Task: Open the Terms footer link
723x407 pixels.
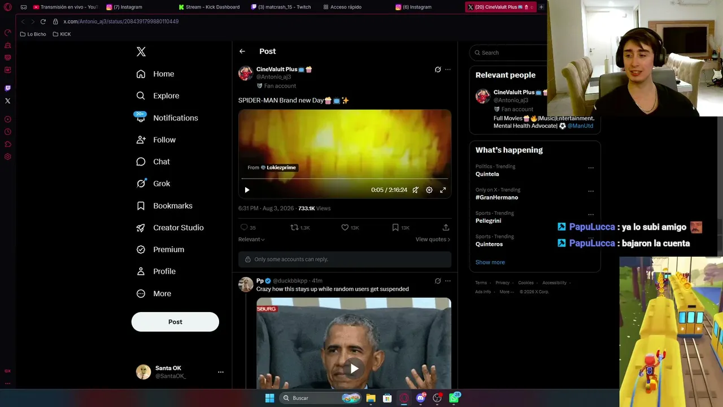Action: [481, 283]
